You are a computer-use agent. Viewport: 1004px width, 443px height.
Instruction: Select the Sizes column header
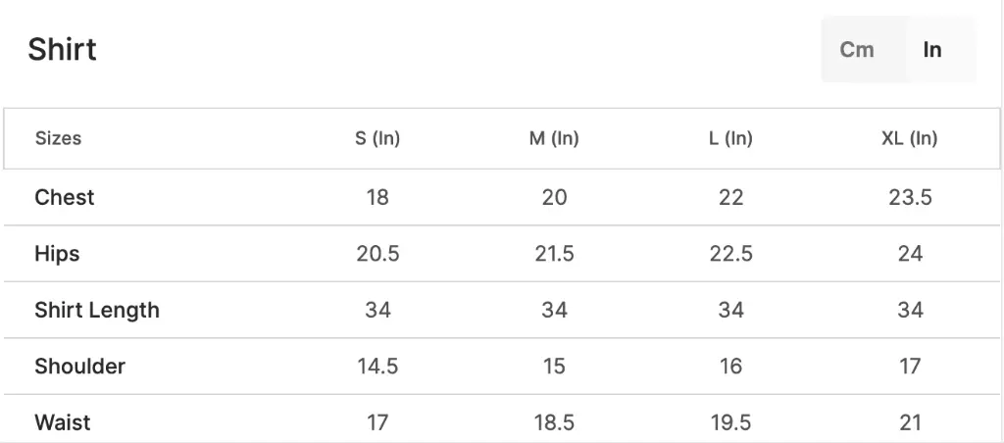pos(58,138)
